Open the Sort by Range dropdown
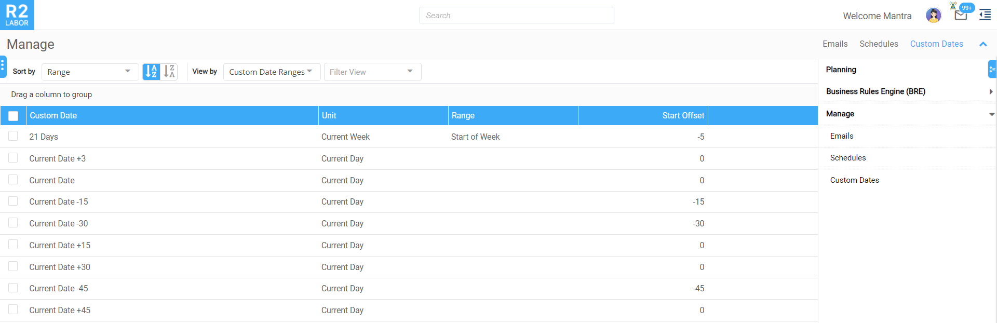The width and height of the screenshot is (997, 323). [89, 72]
